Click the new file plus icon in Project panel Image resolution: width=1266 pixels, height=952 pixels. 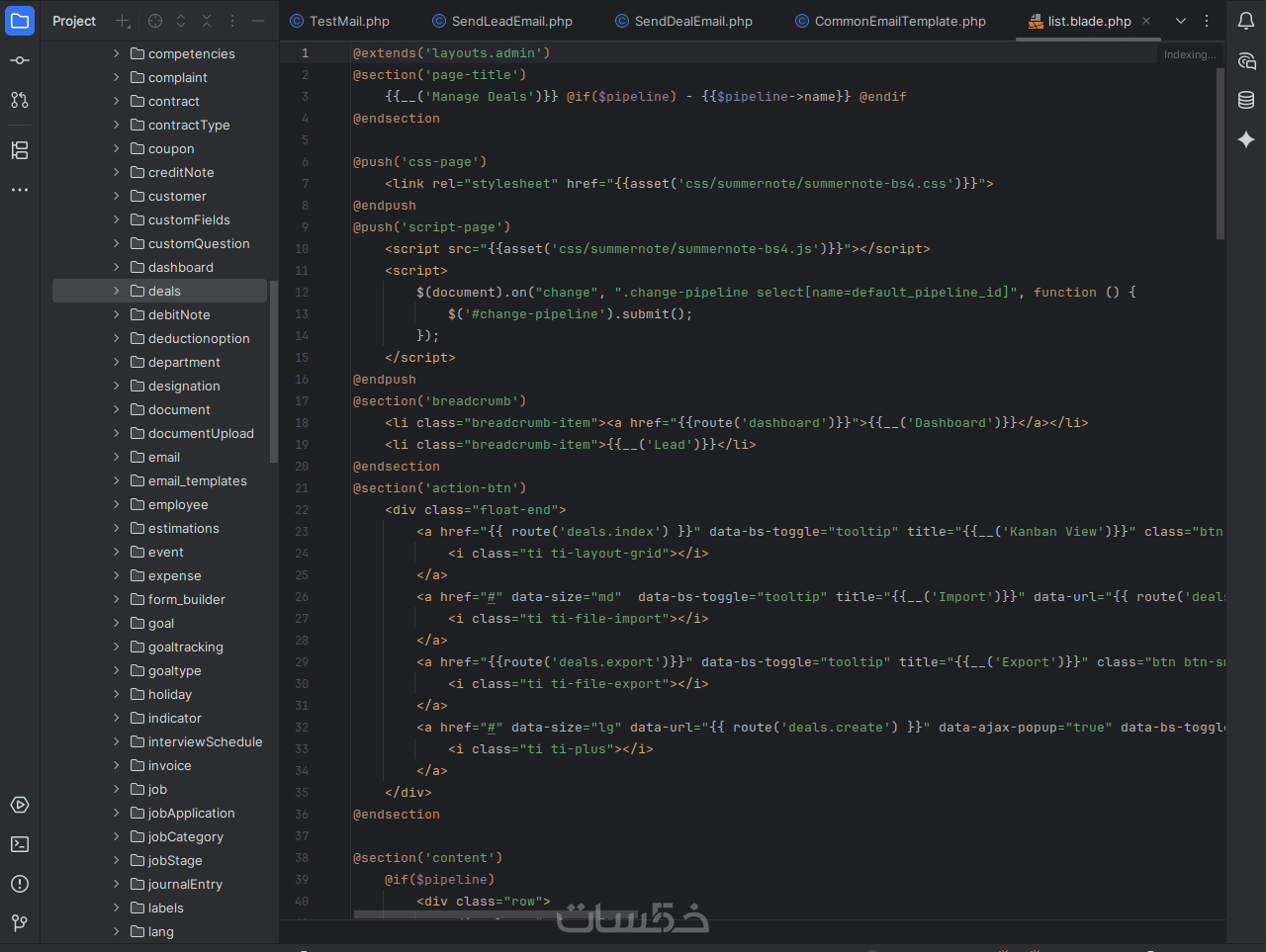tap(124, 21)
